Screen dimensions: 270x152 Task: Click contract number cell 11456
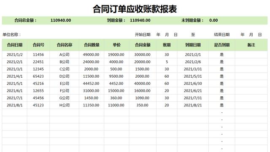click(38, 54)
